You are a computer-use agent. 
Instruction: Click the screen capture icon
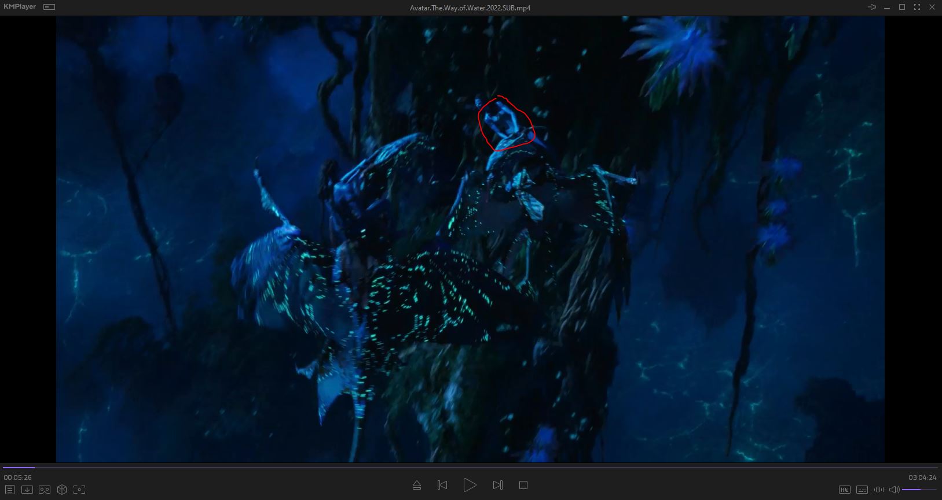[79, 490]
